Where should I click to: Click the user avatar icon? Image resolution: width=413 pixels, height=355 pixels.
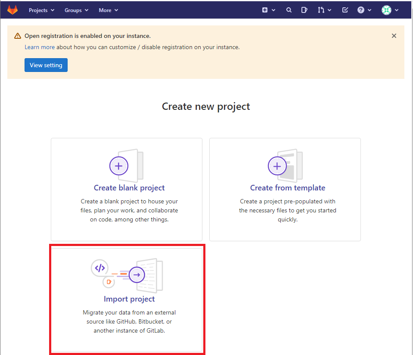tap(386, 10)
